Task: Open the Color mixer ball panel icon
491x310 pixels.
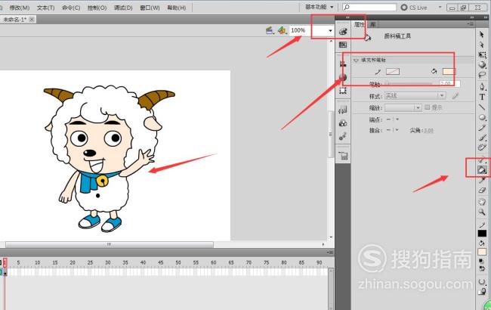Action: tap(343, 77)
